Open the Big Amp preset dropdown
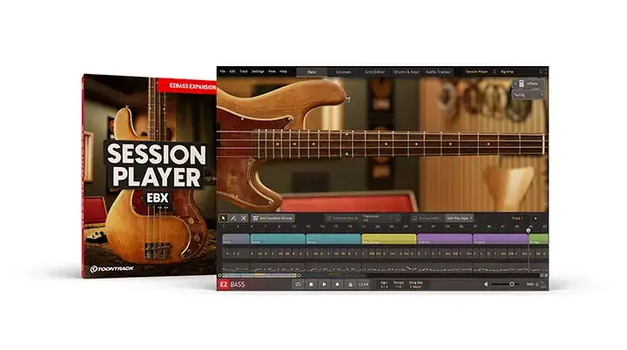The width and height of the screenshot is (627, 350). tap(522, 71)
